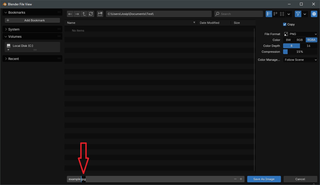
Task: Toggle the Copy checkbox
Action: [x=285, y=24]
